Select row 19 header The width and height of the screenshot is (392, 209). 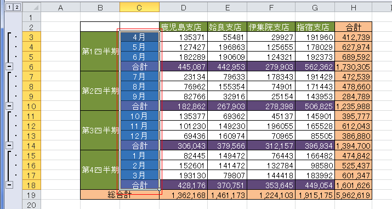pos(31,195)
